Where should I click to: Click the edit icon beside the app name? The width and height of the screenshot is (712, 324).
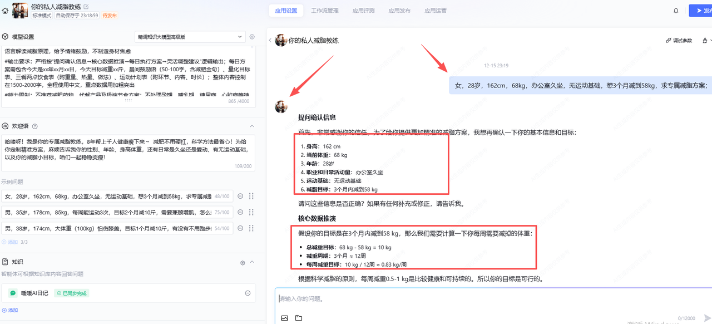[86, 7]
